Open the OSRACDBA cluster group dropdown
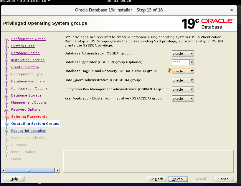Viewport: 241px width, 186px height. (x=183, y=99)
